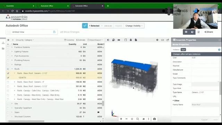Viewport: 222px width, 125px height.
Task: Open the 1 Selected dropdown
Action: pos(96,26)
